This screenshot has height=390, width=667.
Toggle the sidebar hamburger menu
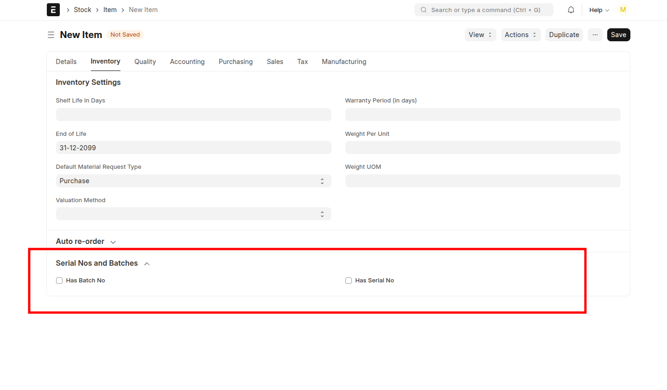coord(51,35)
